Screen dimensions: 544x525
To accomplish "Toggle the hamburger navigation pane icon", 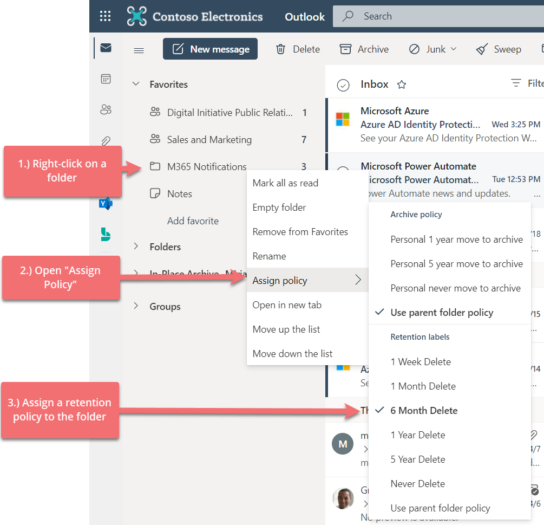I will pyautogui.click(x=139, y=51).
